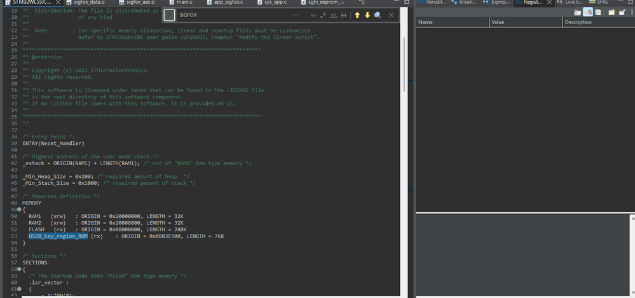Click the upper overview ruler search marker
Screen dimensions: 635x298
pyautogui.click(x=411, y=81)
